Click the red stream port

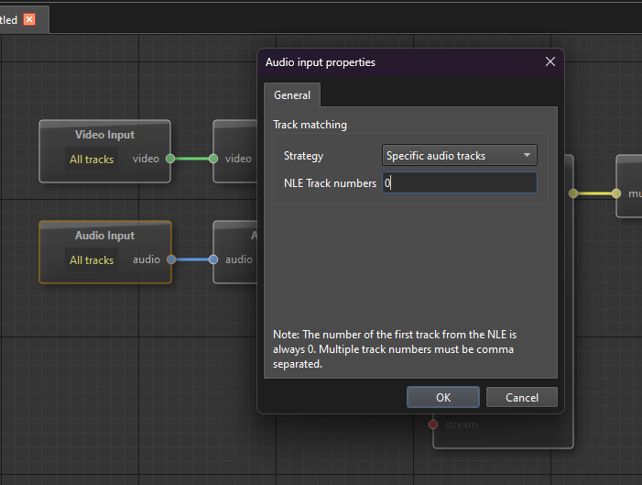[x=433, y=424]
